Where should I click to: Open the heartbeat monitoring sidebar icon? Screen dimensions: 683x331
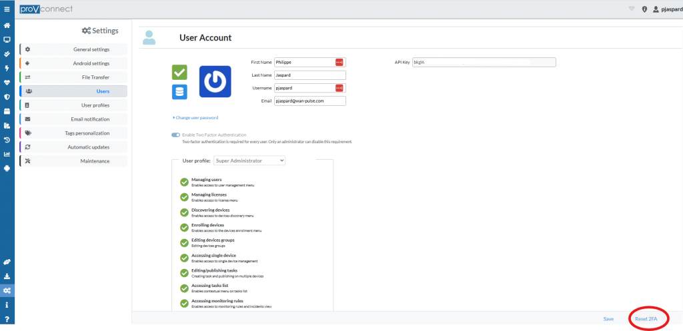point(7,83)
